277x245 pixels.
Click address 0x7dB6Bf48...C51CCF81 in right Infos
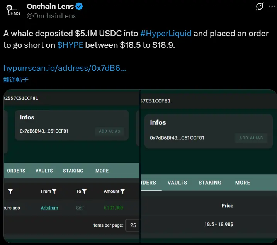177,138
